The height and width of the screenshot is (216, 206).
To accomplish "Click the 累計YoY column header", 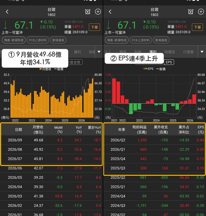I will pos(95,130).
